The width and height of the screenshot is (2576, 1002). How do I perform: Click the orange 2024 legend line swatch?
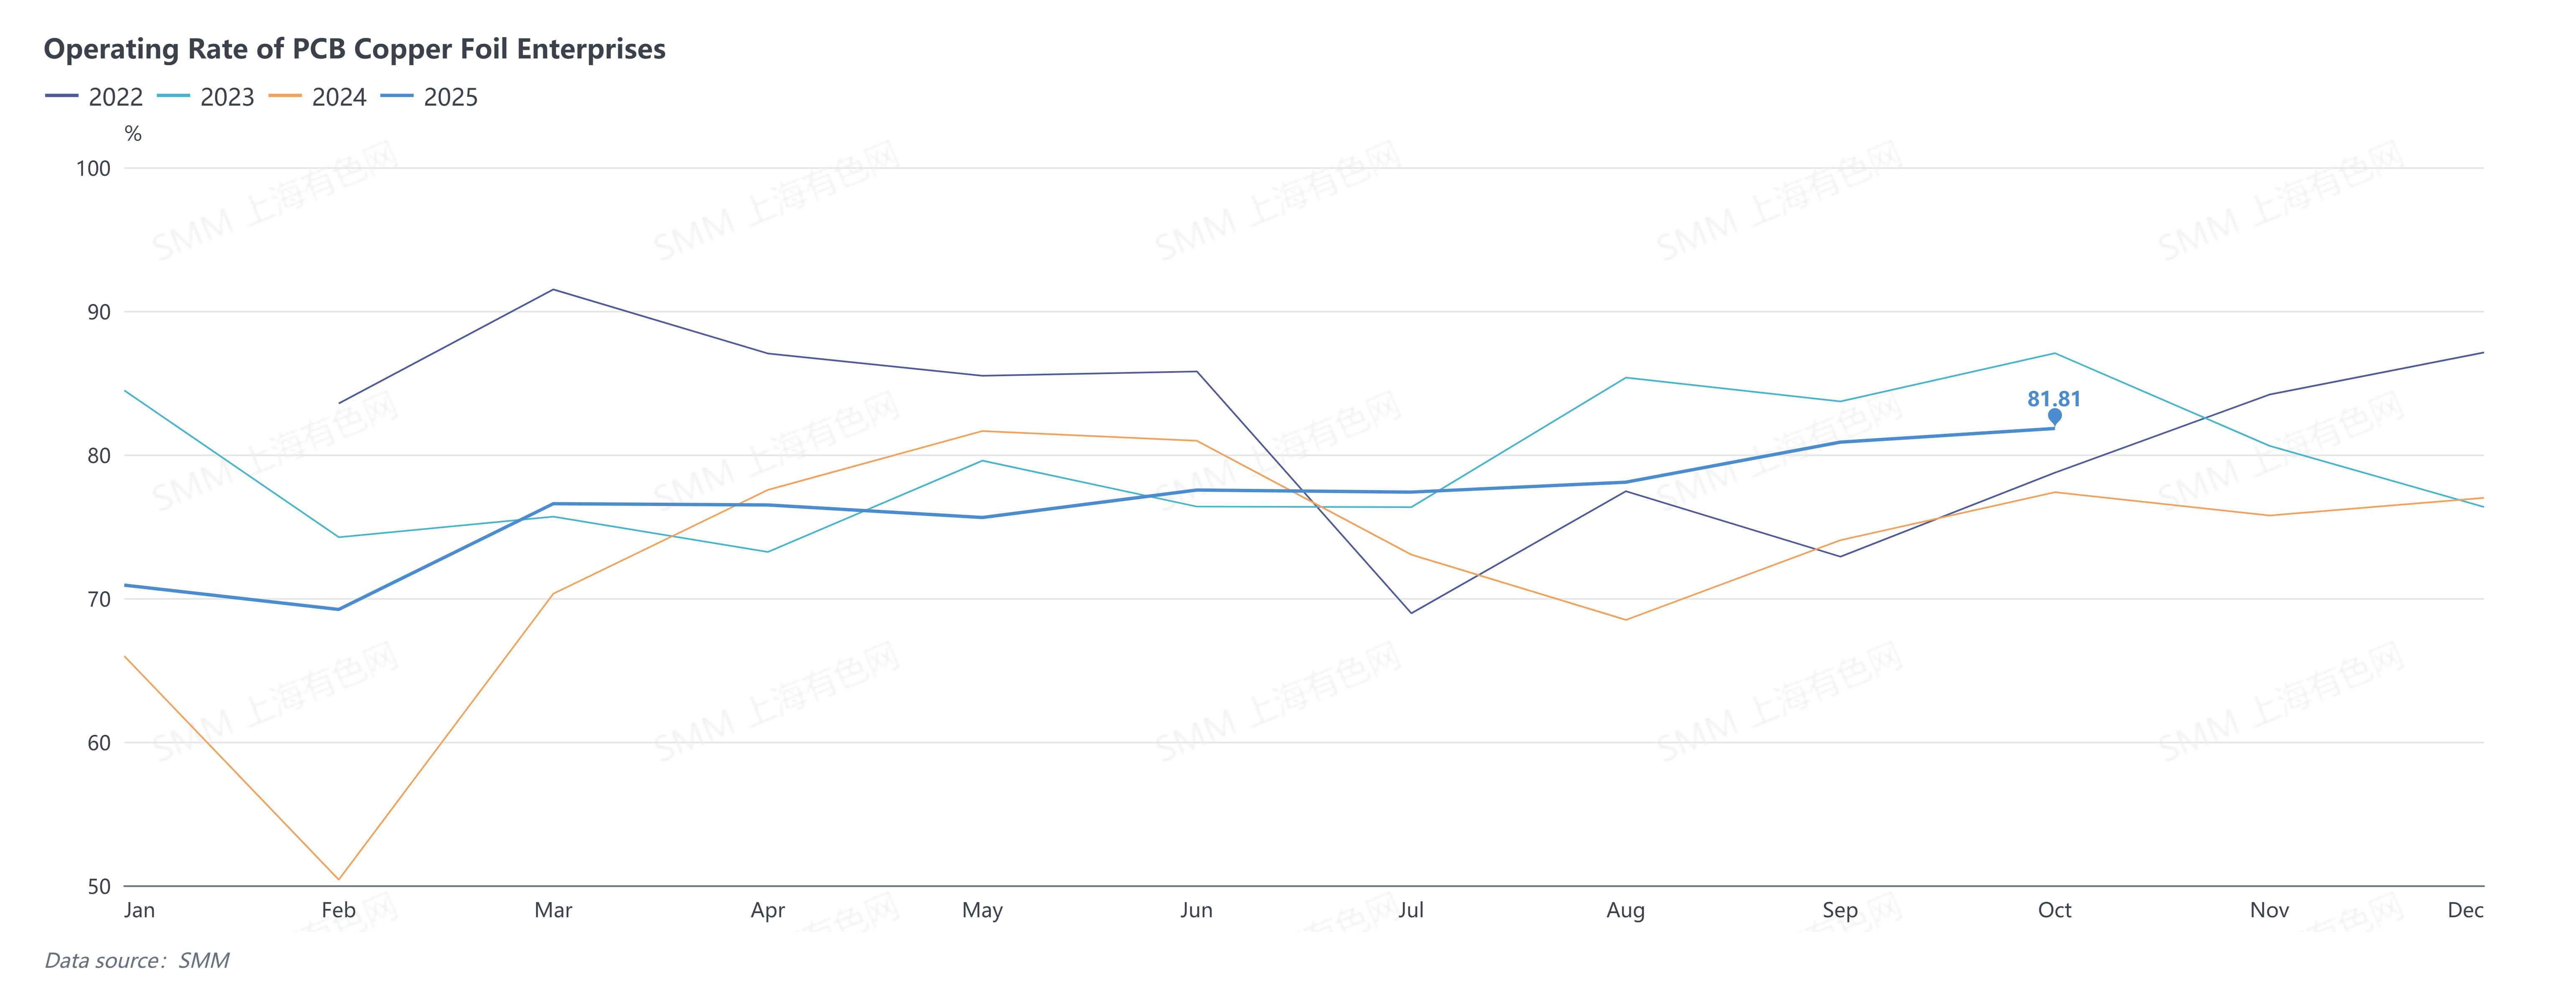[285, 97]
